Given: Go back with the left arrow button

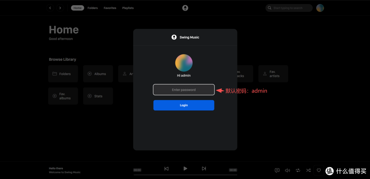Looking at the screenshot, I should [x=50, y=8].
